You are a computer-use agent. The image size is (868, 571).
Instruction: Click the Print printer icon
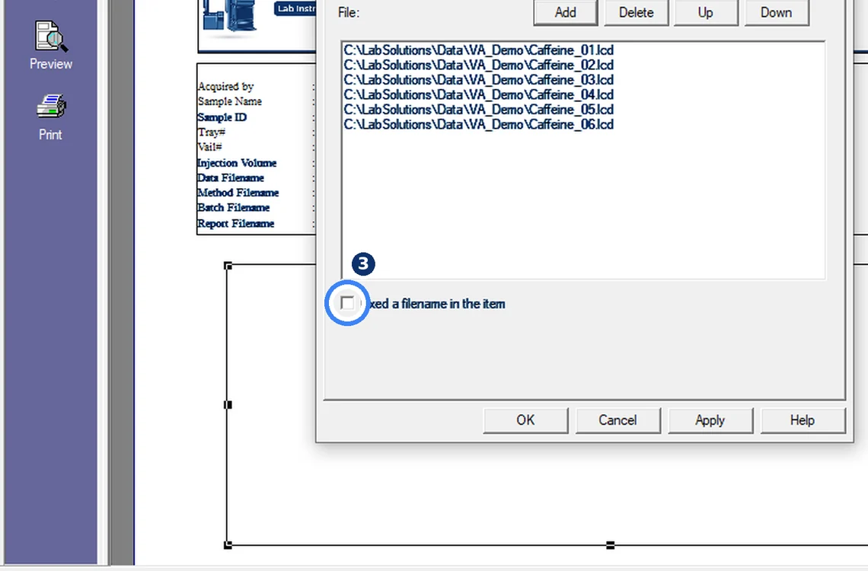(51, 107)
